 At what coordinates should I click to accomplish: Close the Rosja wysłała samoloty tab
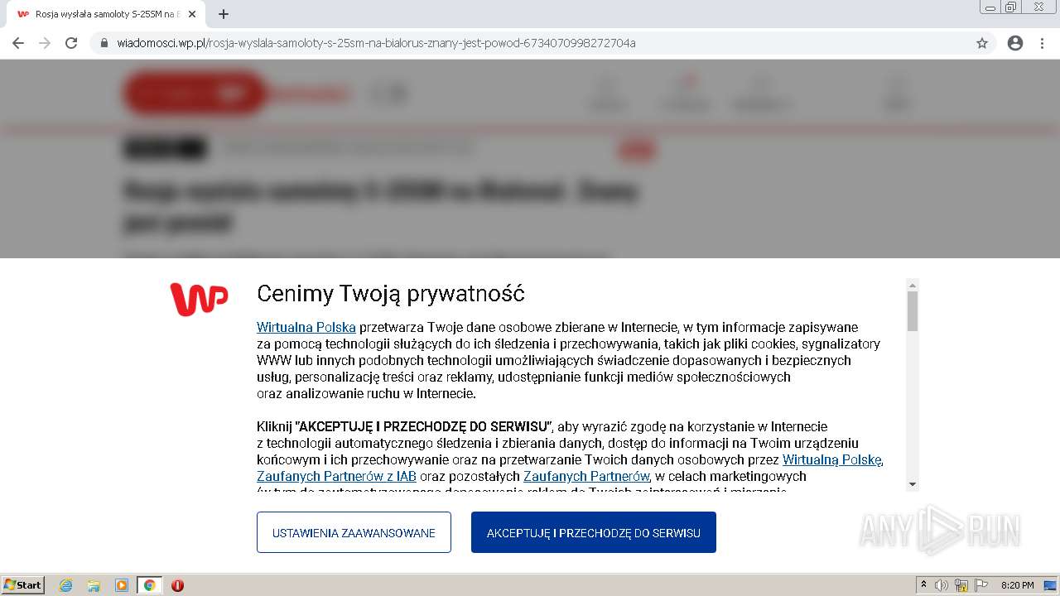click(x=193, y=14)
